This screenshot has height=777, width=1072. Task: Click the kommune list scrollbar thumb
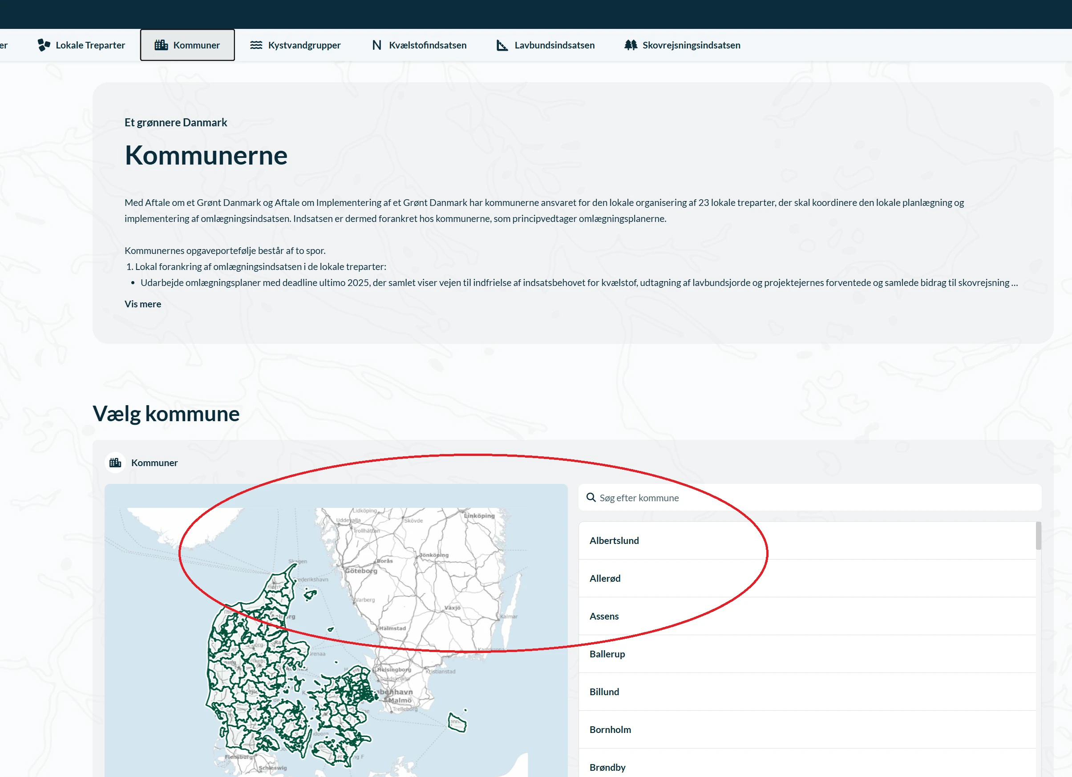(x=1039, y=535)
